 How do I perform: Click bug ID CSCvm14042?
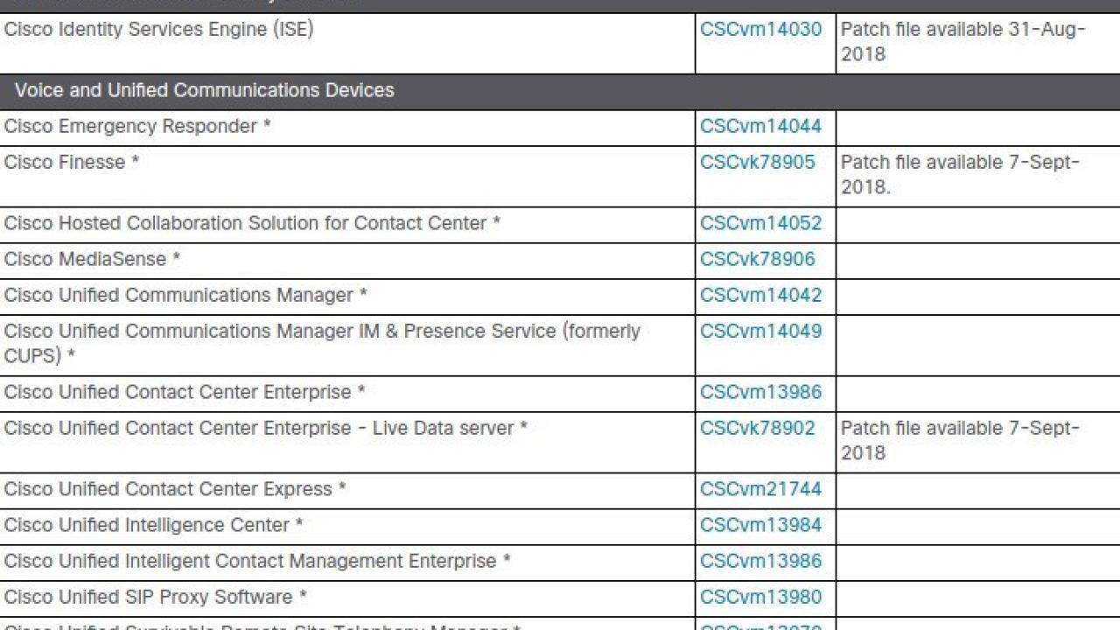(760, 295)
